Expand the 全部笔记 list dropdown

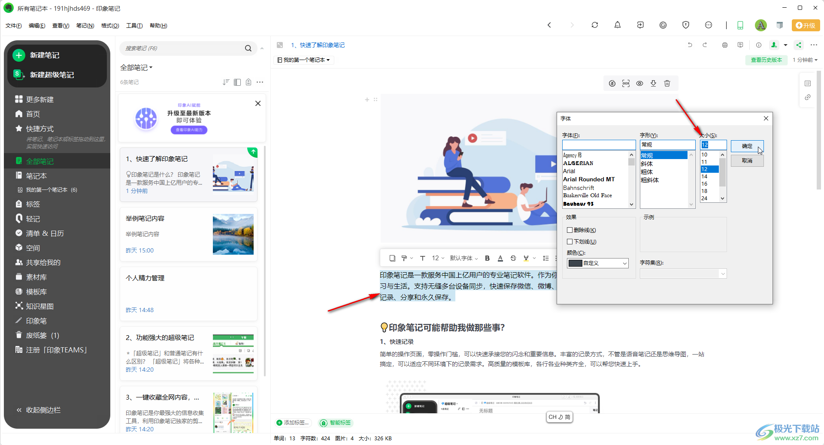coord(136,68)
